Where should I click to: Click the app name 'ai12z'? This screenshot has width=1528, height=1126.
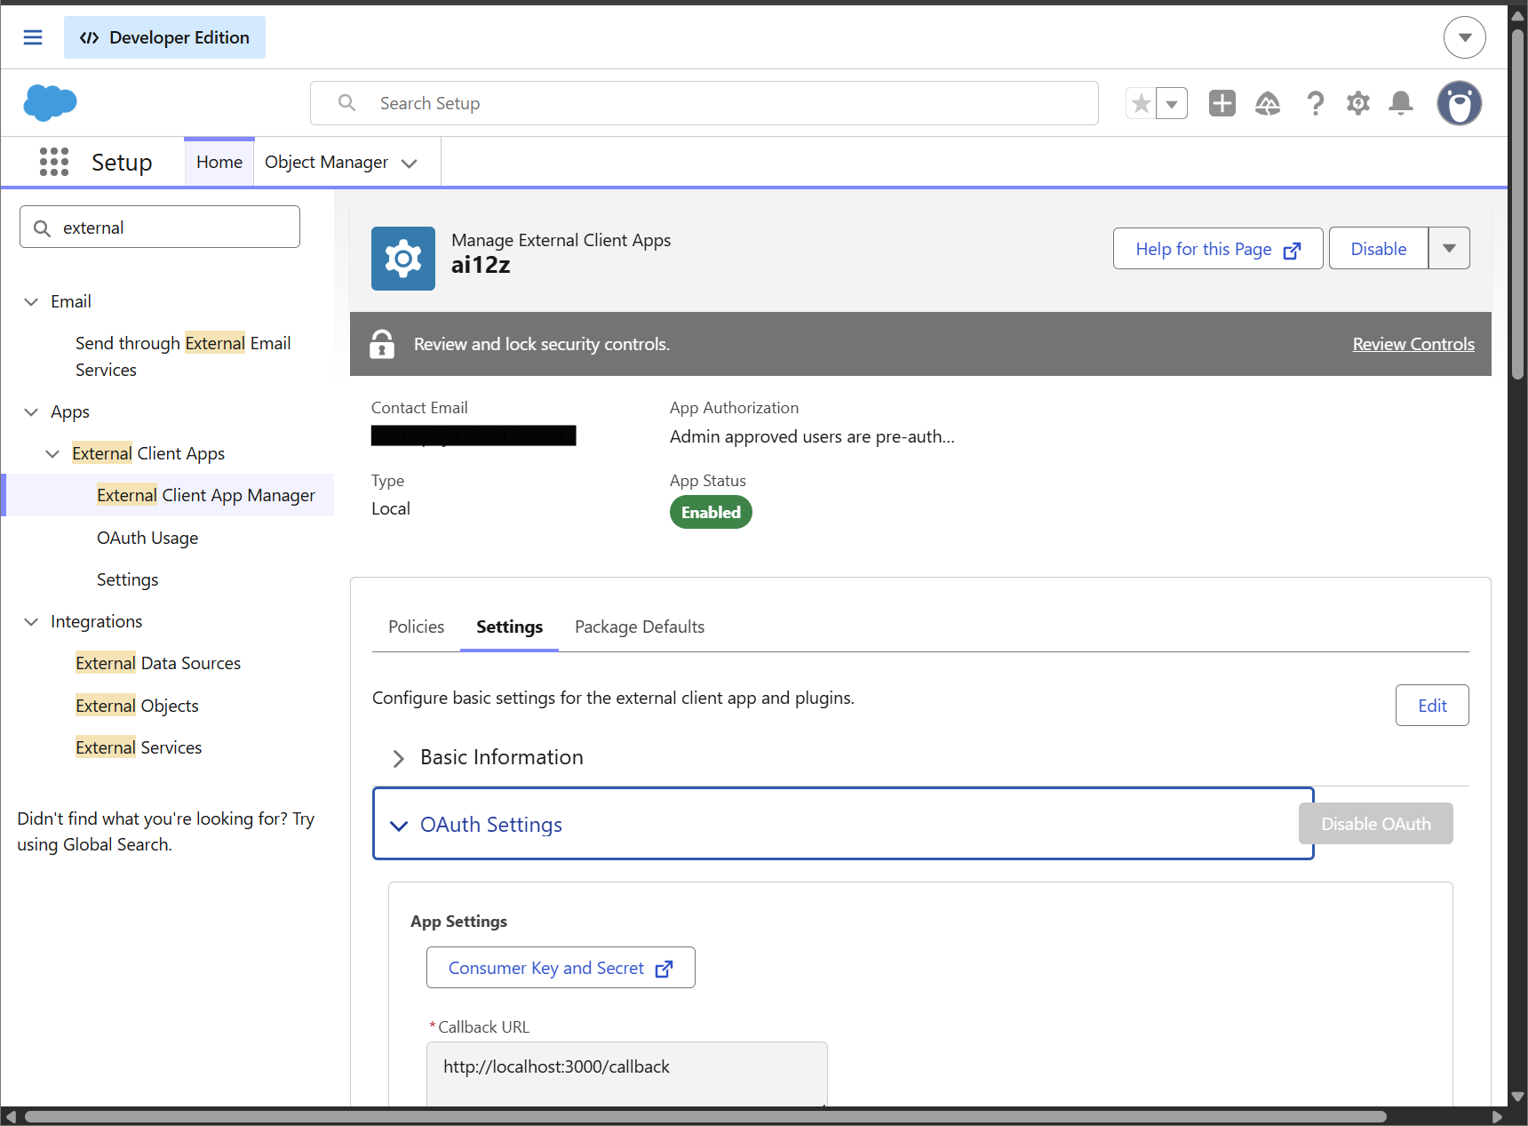(x=481, y=265)
